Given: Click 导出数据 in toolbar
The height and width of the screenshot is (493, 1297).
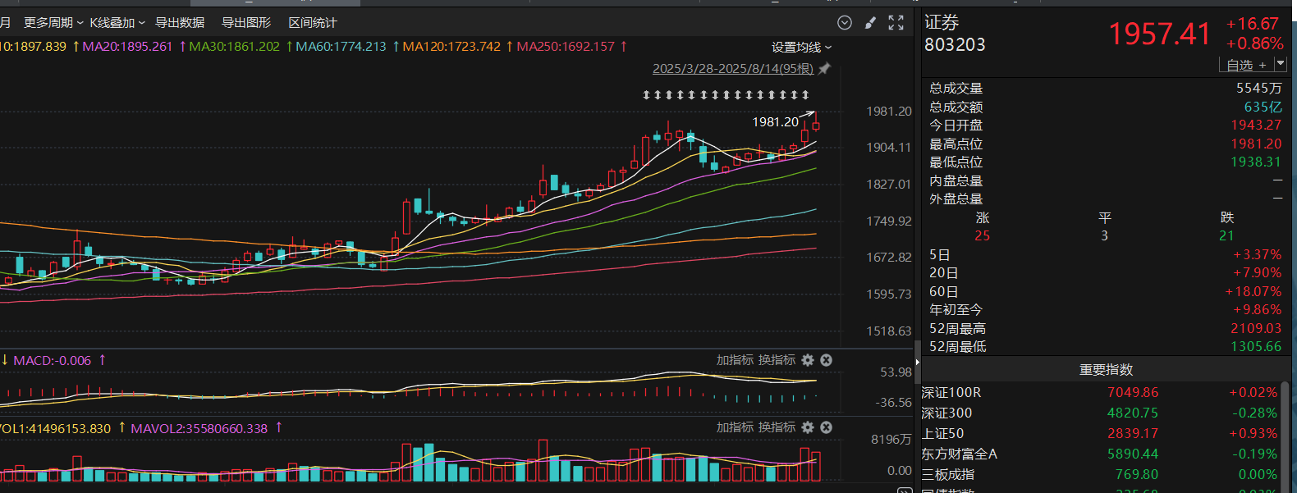Looking at the screenshot, I should [180, 23].
